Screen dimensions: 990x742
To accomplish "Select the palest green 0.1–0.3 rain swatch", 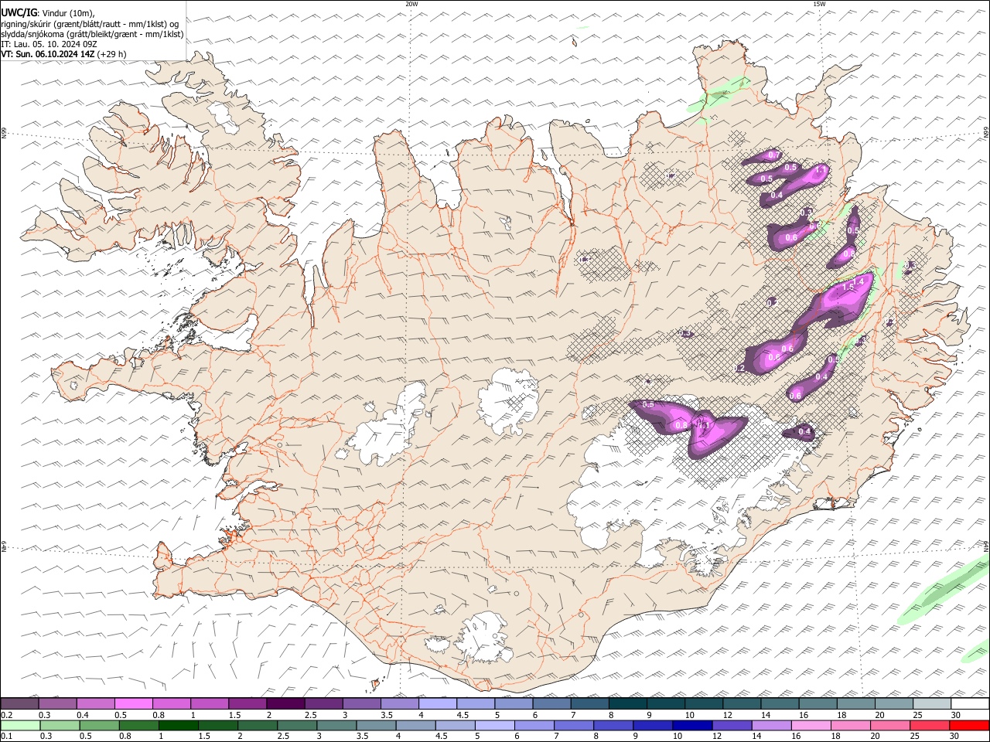I will click(21, 725).
